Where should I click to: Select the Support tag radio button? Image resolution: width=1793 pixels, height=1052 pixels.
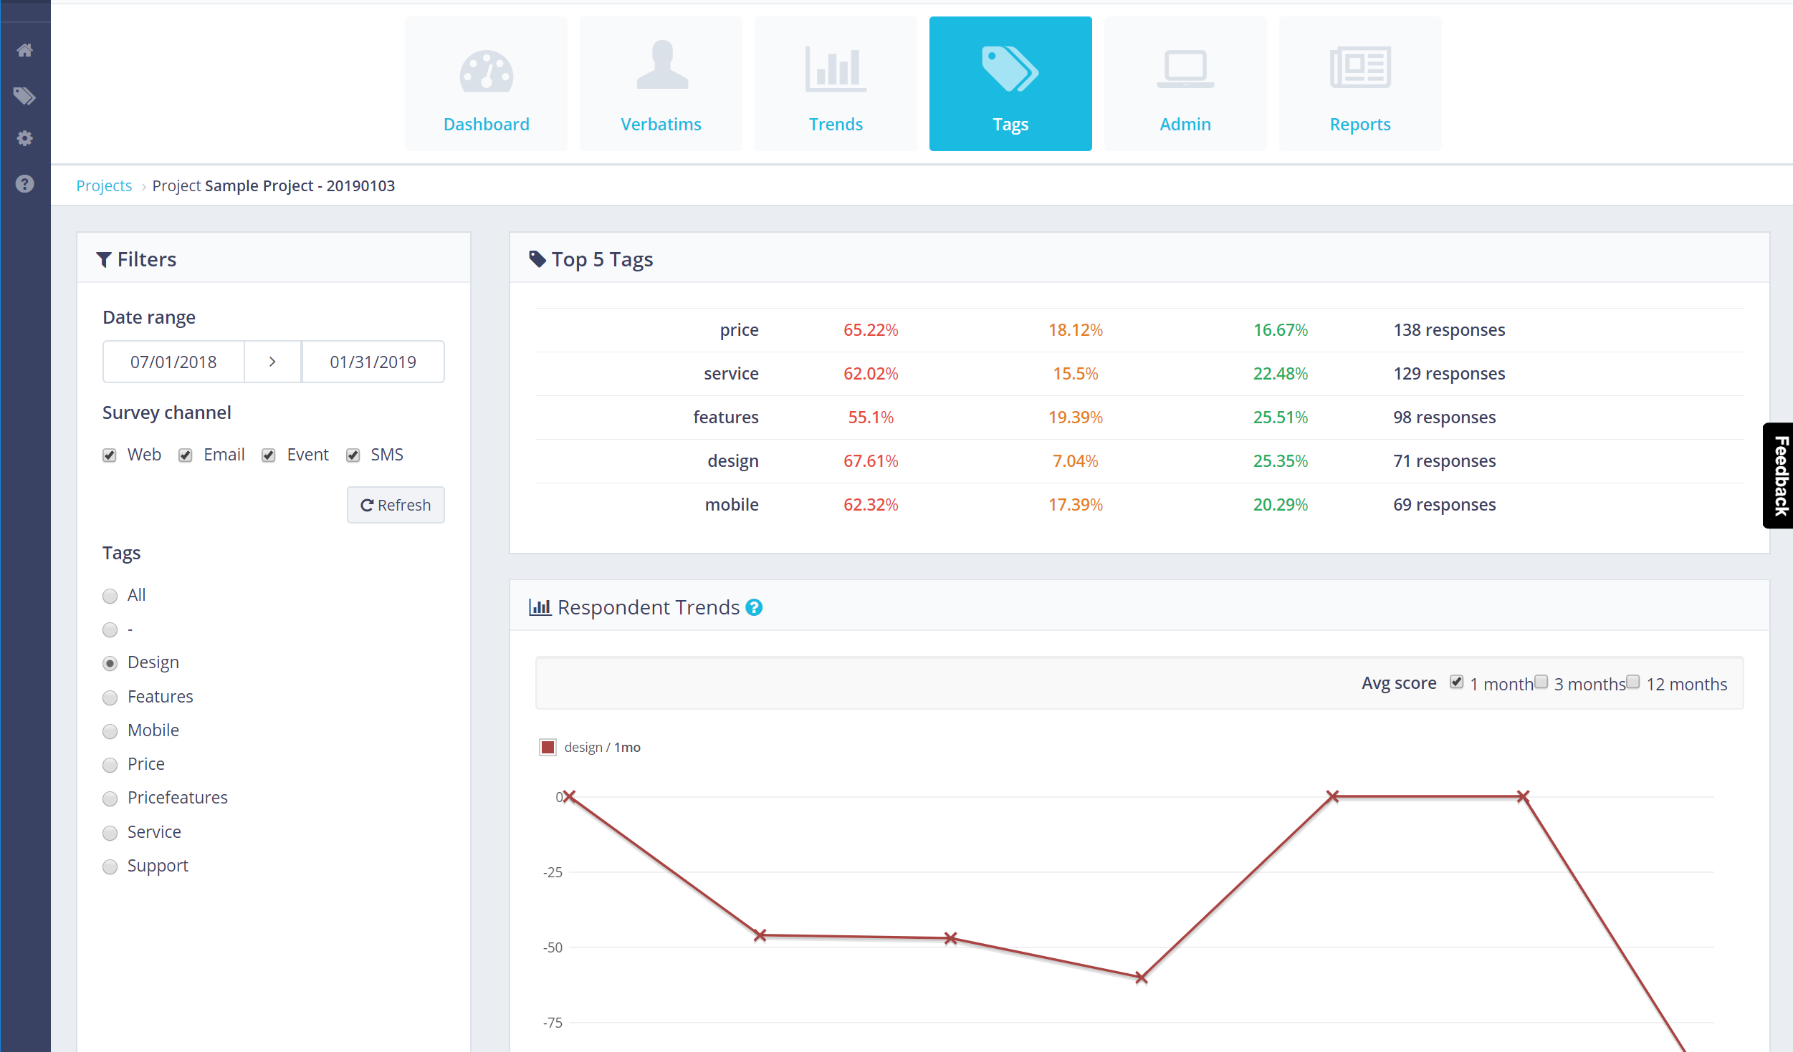click(110, 867)
